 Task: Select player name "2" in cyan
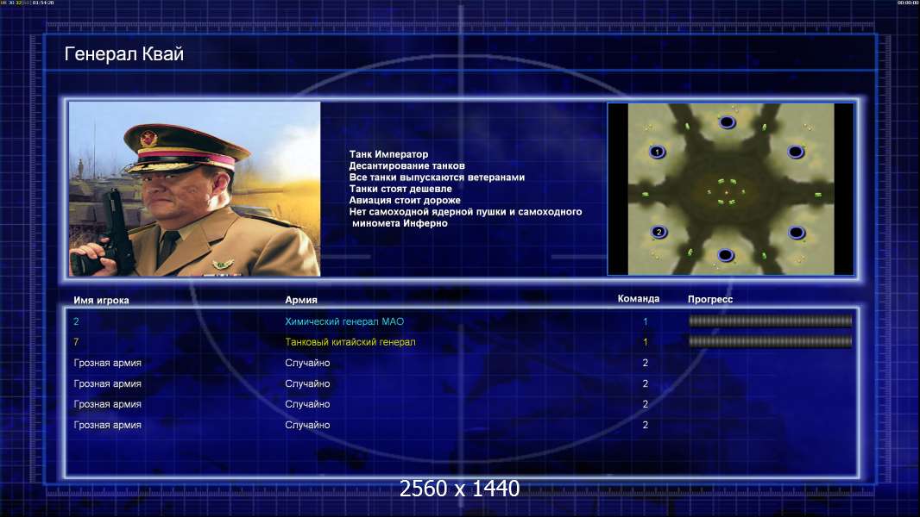coord(76,321)
